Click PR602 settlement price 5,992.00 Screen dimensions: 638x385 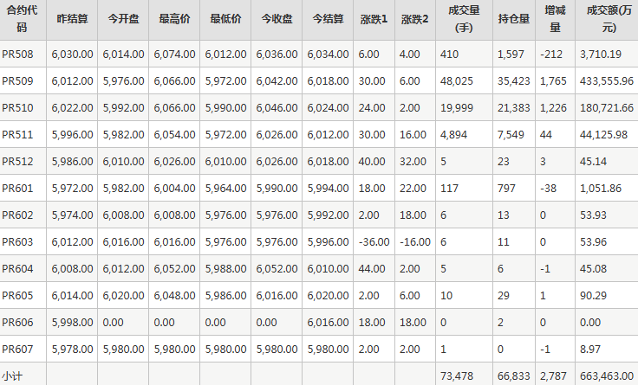click(x=328, y=215)
